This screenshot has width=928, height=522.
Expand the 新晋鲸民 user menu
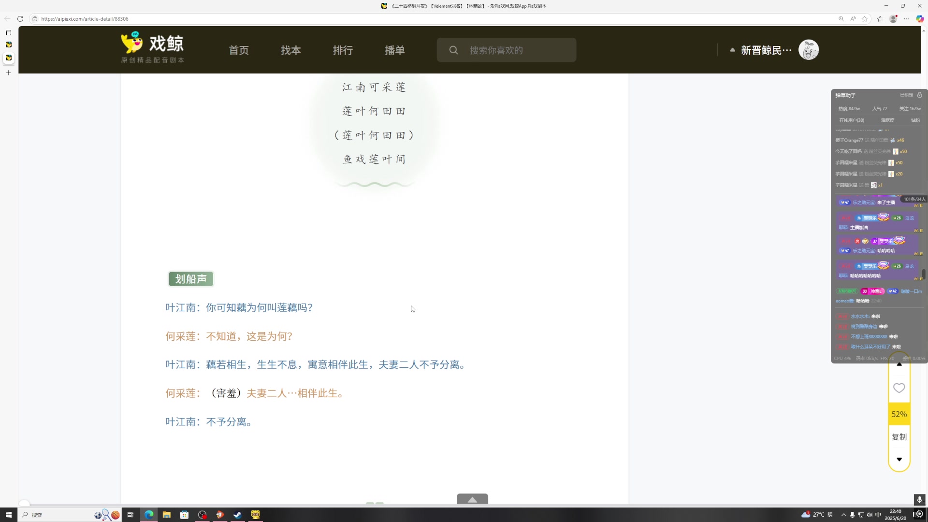[x=761, y=50]
